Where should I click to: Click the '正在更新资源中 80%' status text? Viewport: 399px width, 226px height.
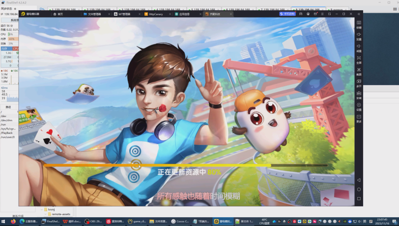coord(189,172)
